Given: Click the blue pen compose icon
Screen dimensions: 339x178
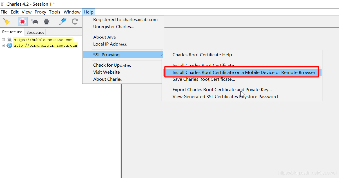Looking at the screenshot, I should click(63, 21).
